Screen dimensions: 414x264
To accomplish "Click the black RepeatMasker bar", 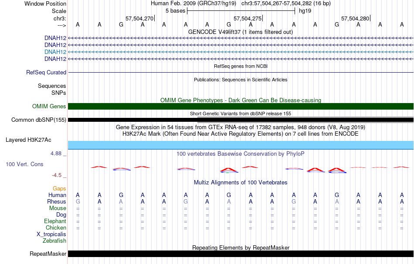I will click(x=241, y=254).
